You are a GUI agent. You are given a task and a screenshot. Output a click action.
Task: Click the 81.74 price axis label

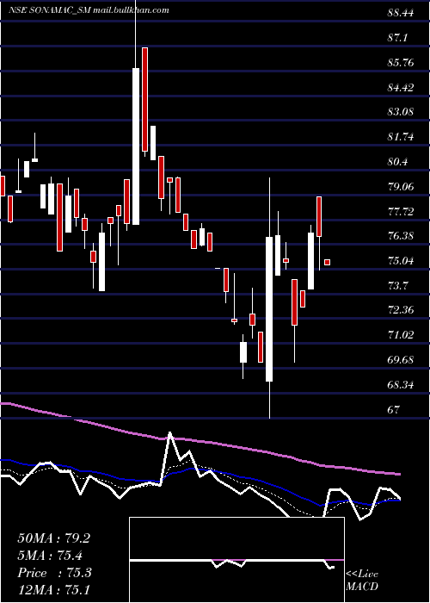pyautogui.click(x=401, y=137)
